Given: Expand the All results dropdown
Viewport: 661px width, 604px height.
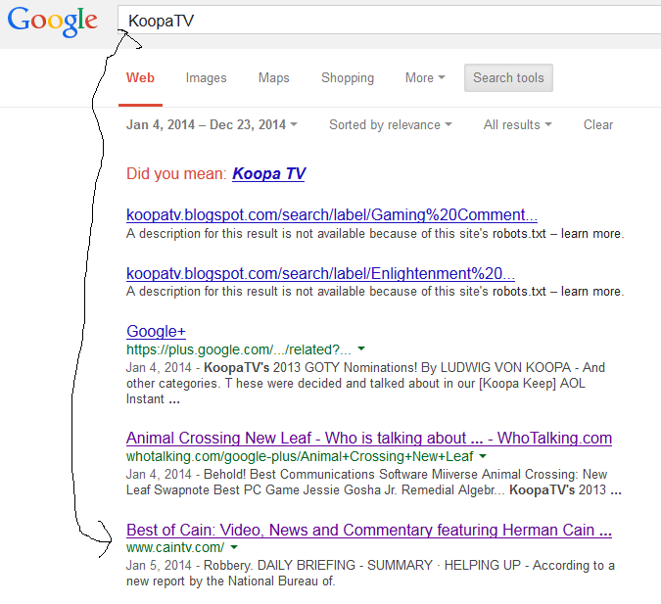Looking at the screenshot, I should point(518,124).
